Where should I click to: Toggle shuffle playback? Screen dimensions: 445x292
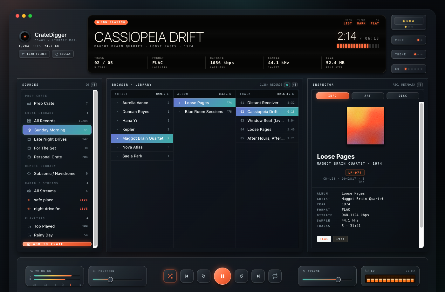(170, 276)
